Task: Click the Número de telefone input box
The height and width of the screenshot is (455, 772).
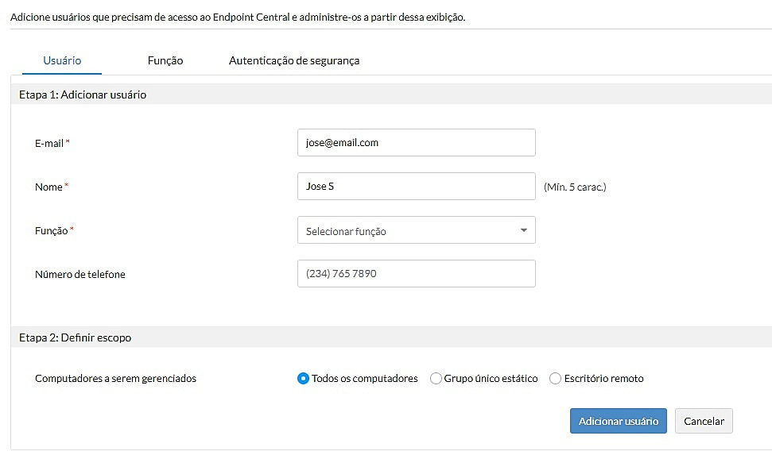Action: 416,274
